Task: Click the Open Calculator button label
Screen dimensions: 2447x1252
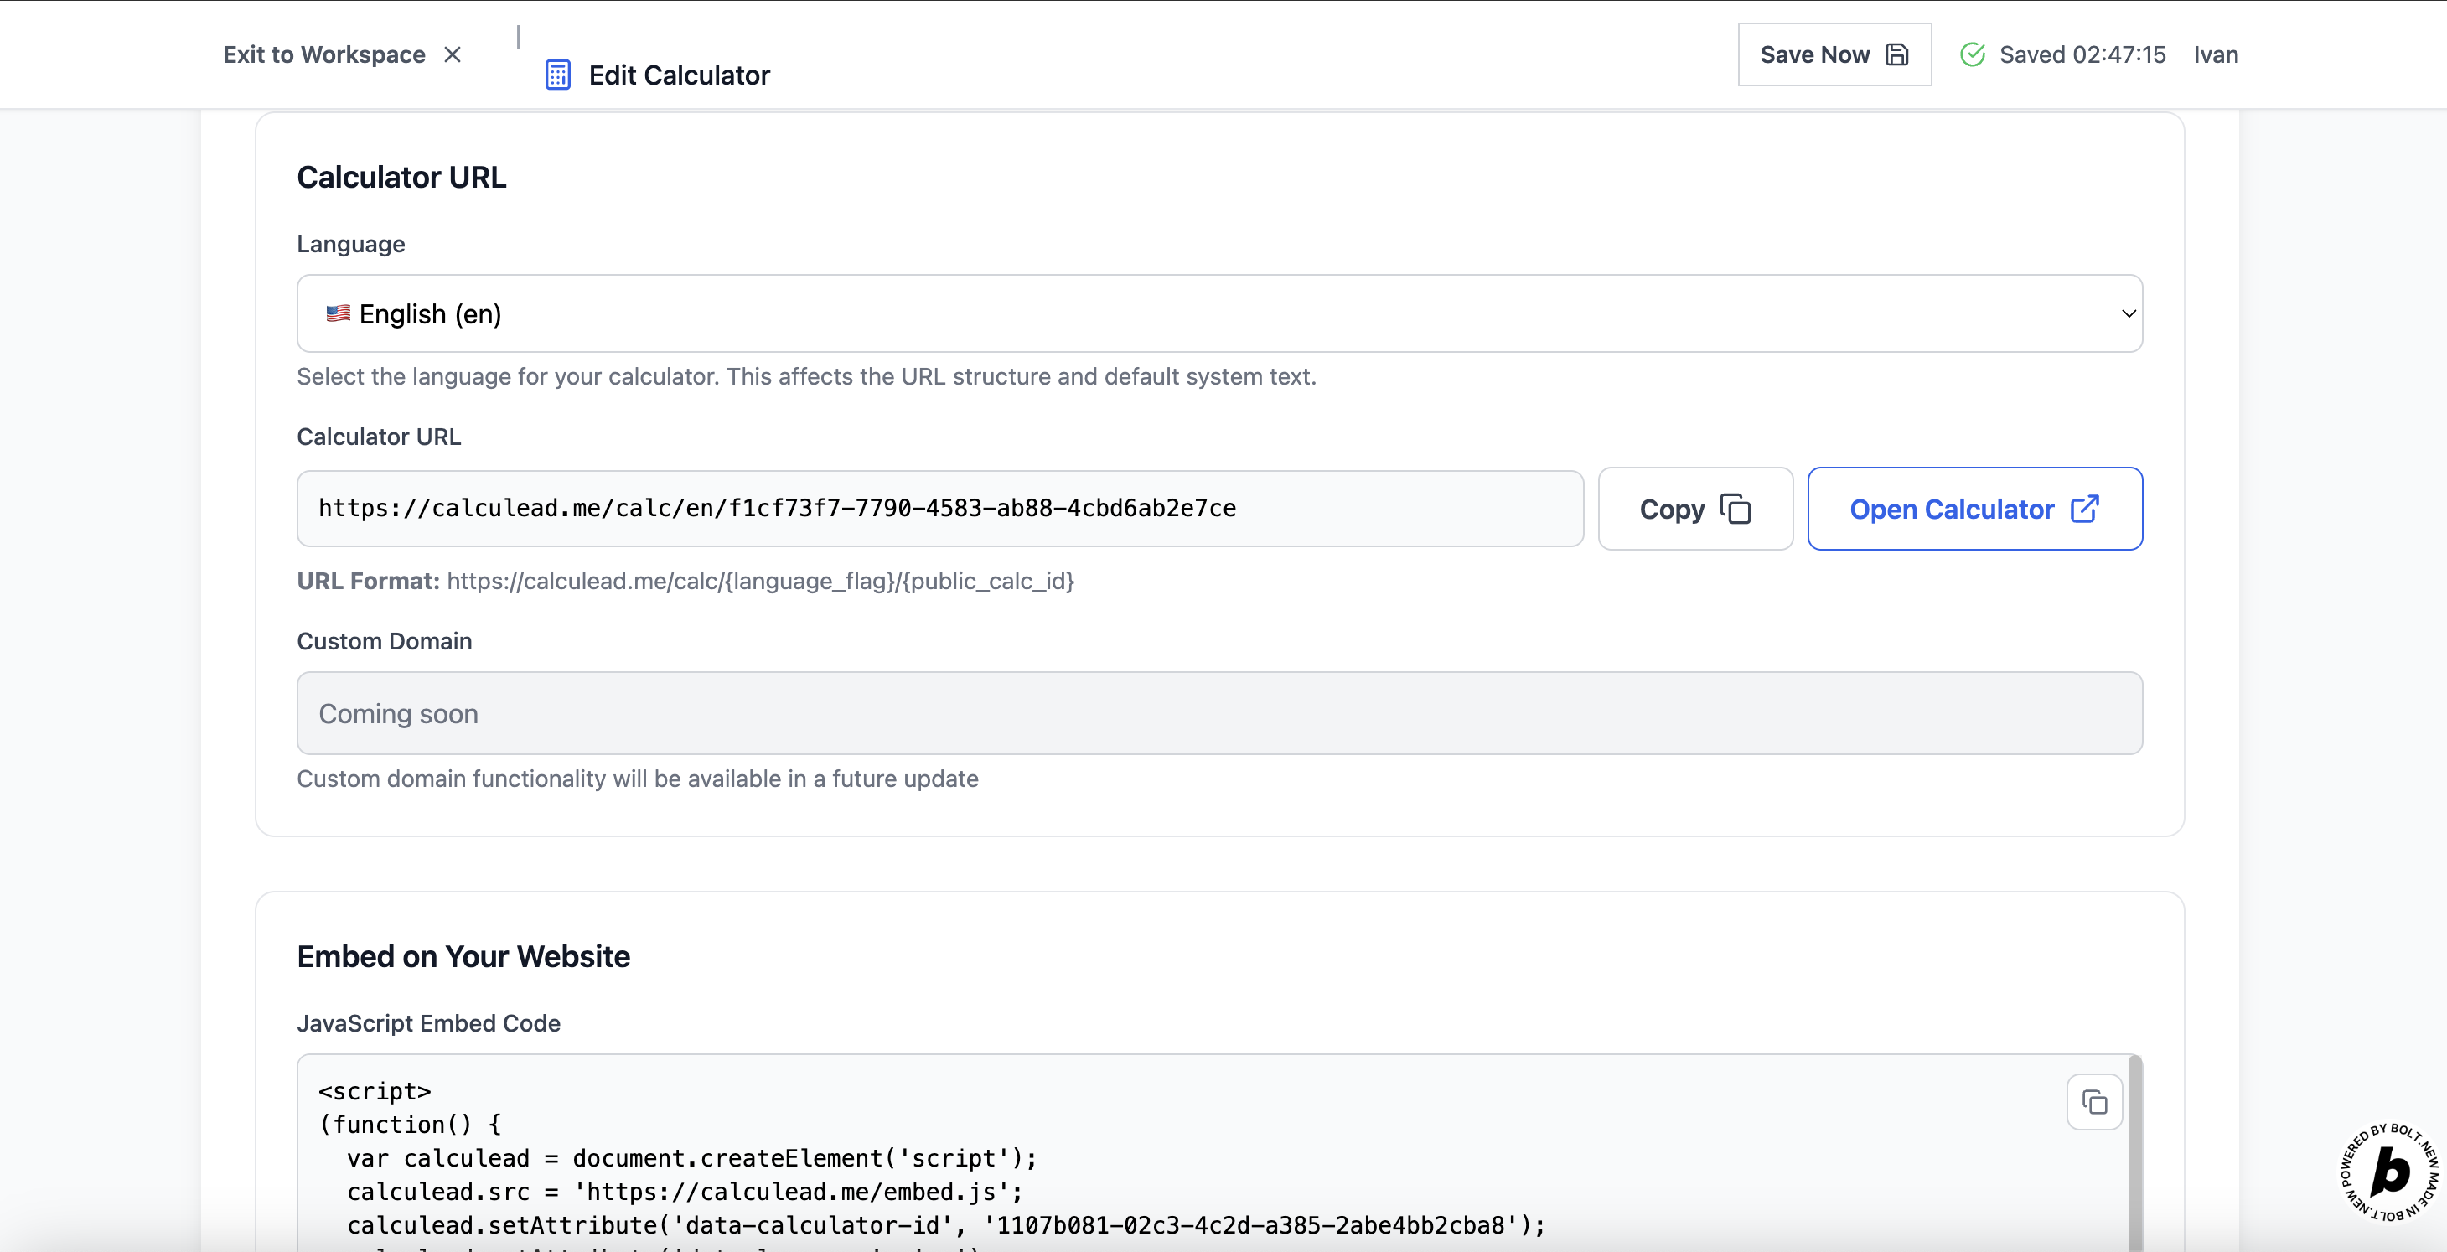Action: pyautogui.click(x=1951, y=510)
